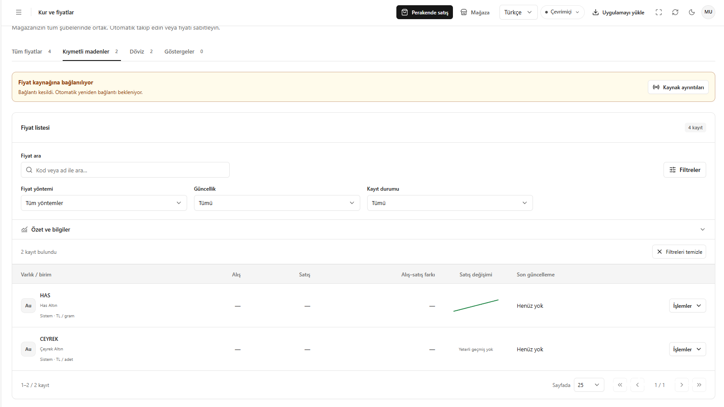Screen dimensions: 724x407
Task: Open the Güncellik dropdown
Action: click(x=277, y=203)
